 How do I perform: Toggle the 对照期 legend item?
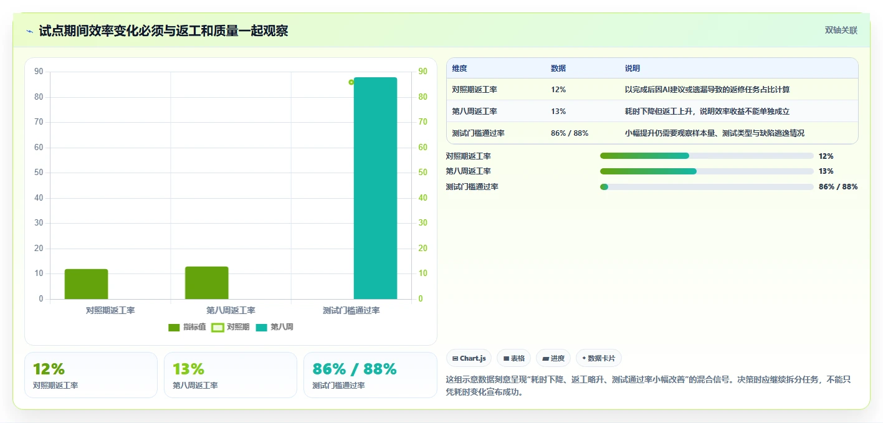click(231, 327)
